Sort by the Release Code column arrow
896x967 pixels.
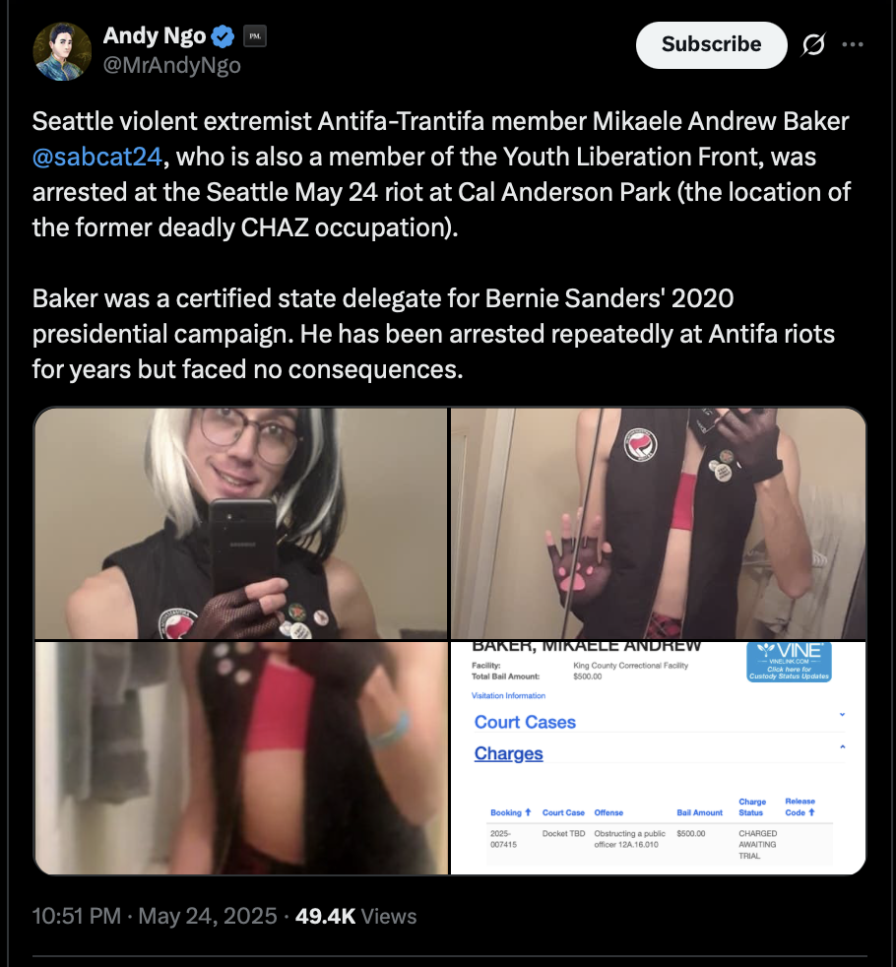[811, 812]
